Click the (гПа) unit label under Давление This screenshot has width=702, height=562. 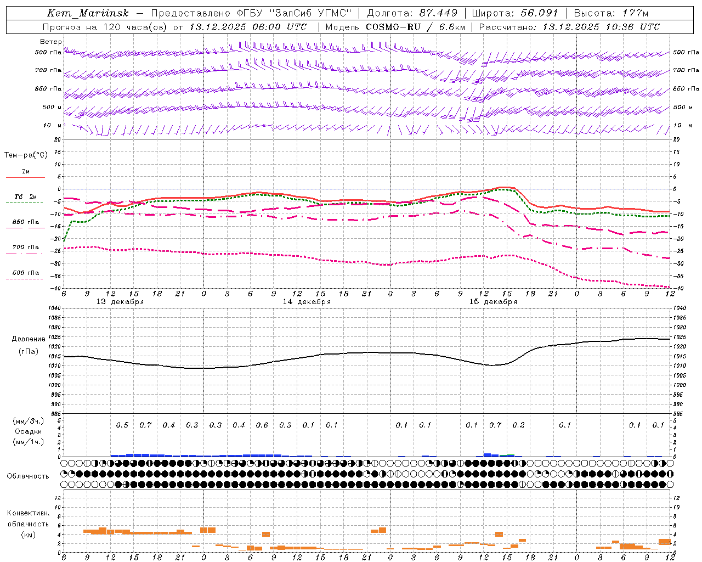[x=29, y=351]
